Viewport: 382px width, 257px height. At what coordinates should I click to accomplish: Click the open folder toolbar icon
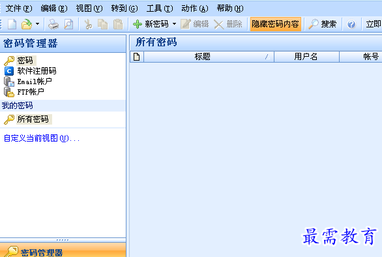(27, 24)
